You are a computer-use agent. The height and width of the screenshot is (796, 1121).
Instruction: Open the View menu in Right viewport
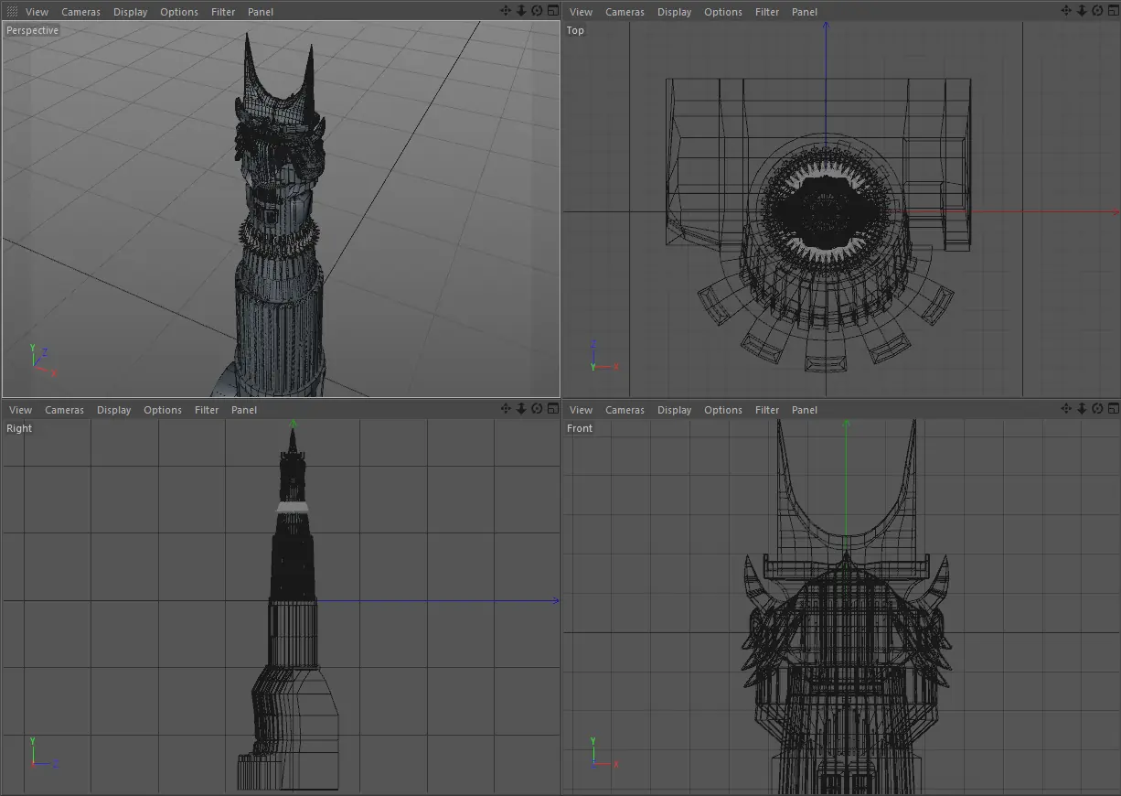[21, 410]
